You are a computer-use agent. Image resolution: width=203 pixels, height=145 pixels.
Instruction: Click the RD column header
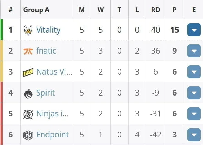(156, 10)
